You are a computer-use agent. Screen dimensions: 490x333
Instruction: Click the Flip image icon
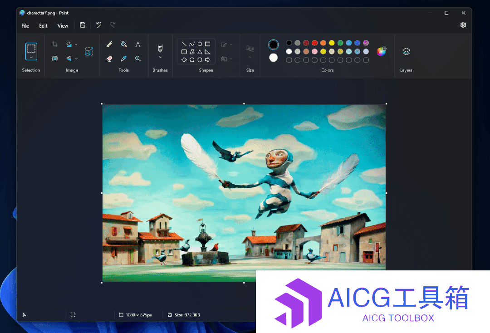point(69,59)
